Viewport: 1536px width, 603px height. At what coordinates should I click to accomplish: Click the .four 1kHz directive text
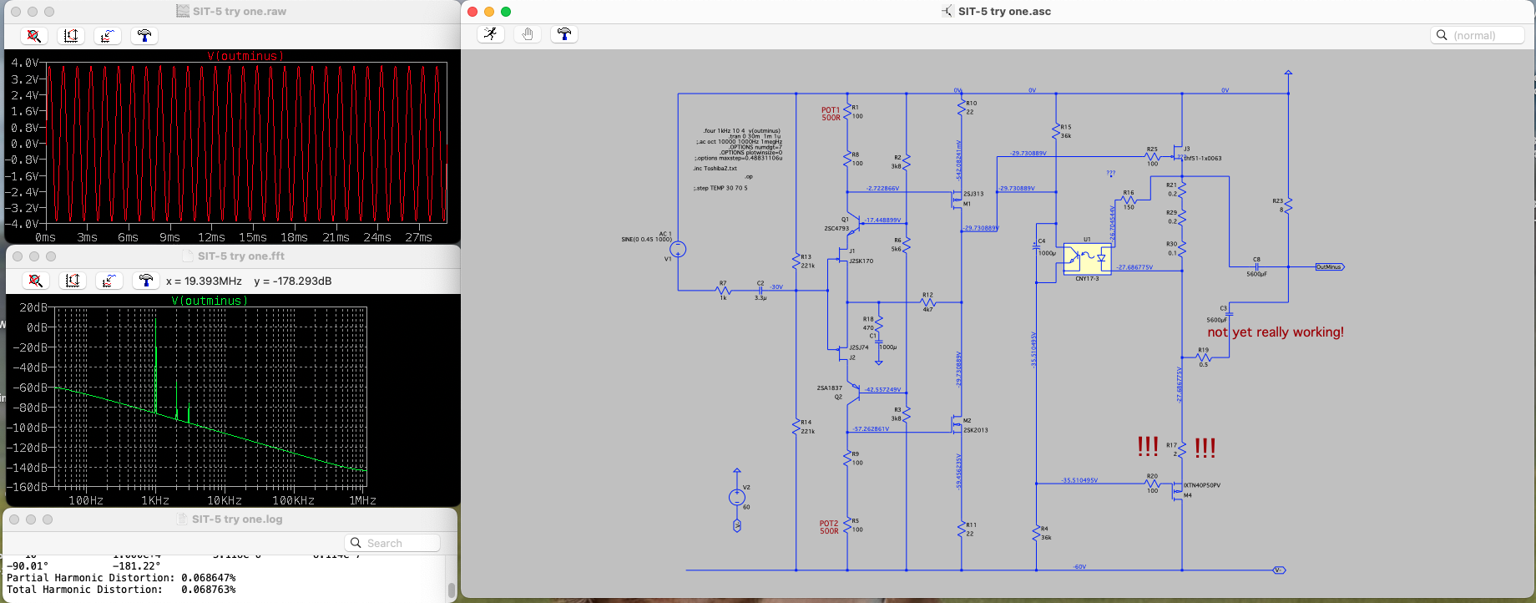[x=741, y=130]
